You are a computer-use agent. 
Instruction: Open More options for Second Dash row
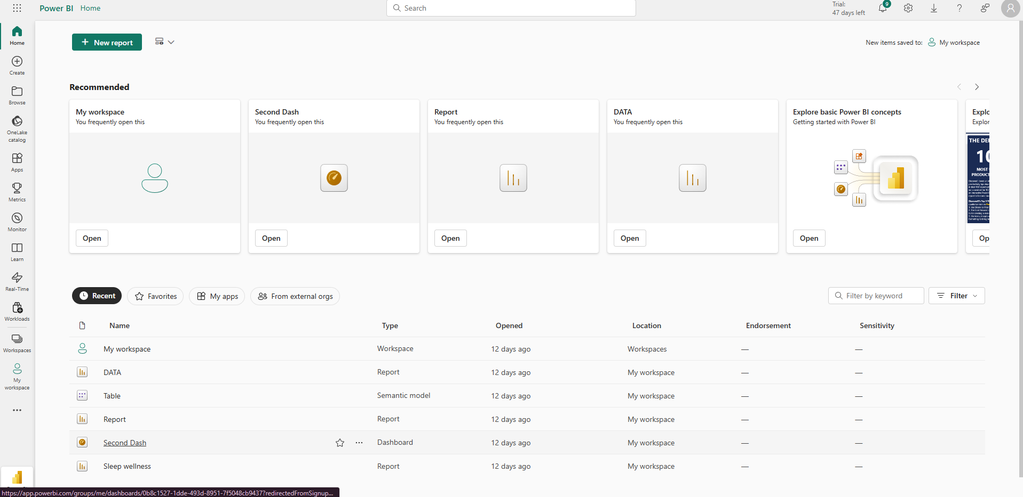coord(359,443)
